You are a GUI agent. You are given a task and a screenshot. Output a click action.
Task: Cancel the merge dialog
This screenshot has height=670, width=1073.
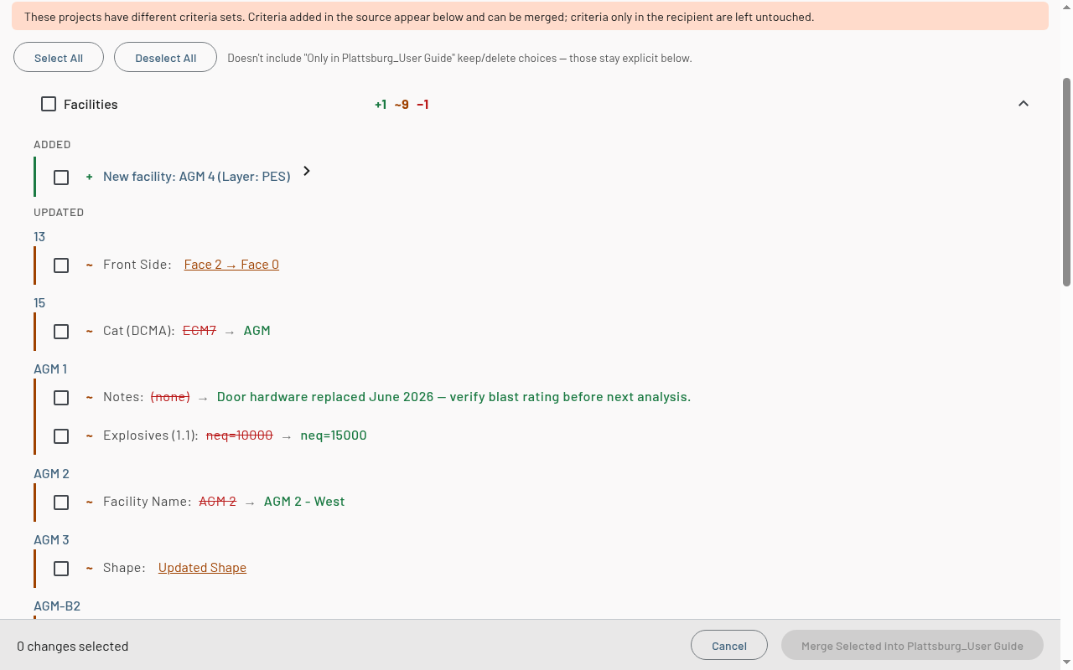pyautogui.click(x=729, y=646)
